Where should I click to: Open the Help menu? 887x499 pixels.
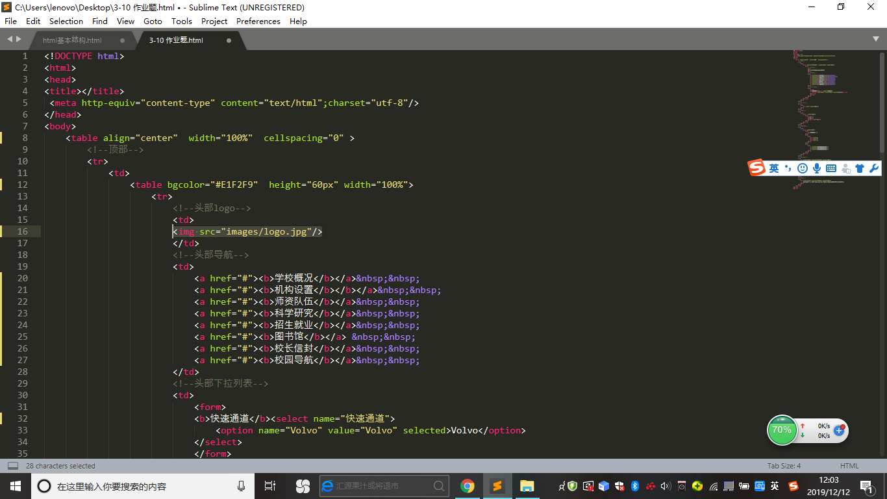coord(298,21)
